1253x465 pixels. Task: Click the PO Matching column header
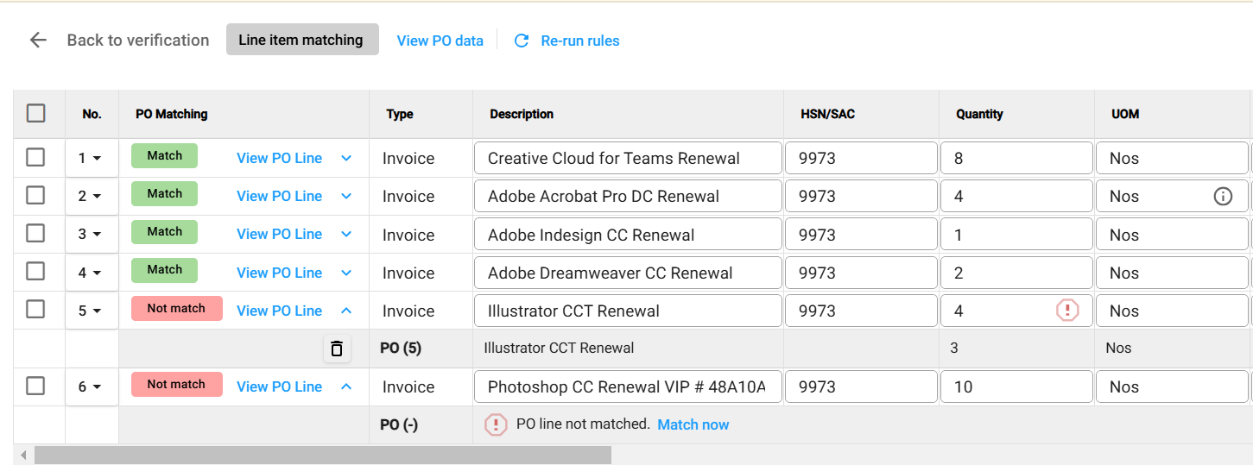[172, 114]
